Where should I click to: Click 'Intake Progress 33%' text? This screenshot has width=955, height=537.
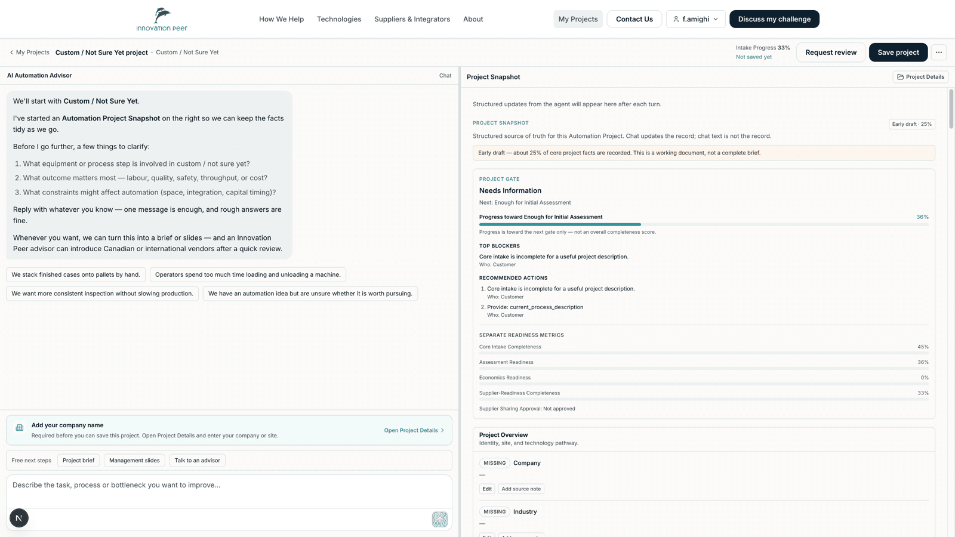[x=763, y=48]
